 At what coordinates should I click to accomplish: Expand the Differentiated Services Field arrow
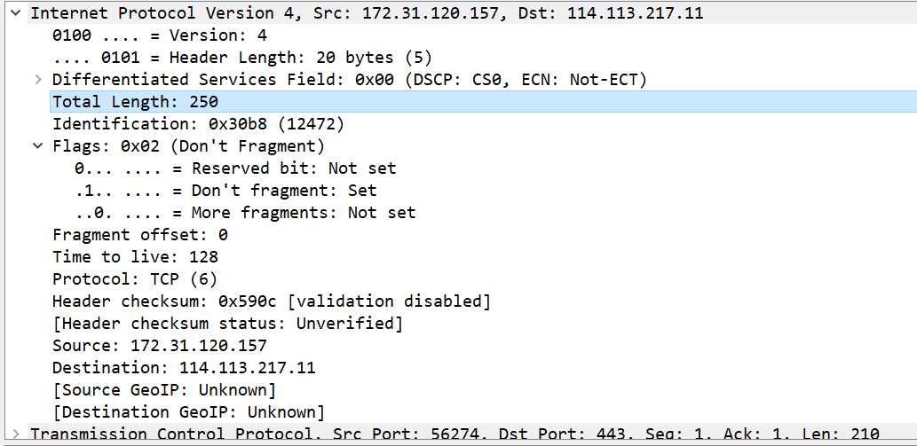(x=38, y=80)
